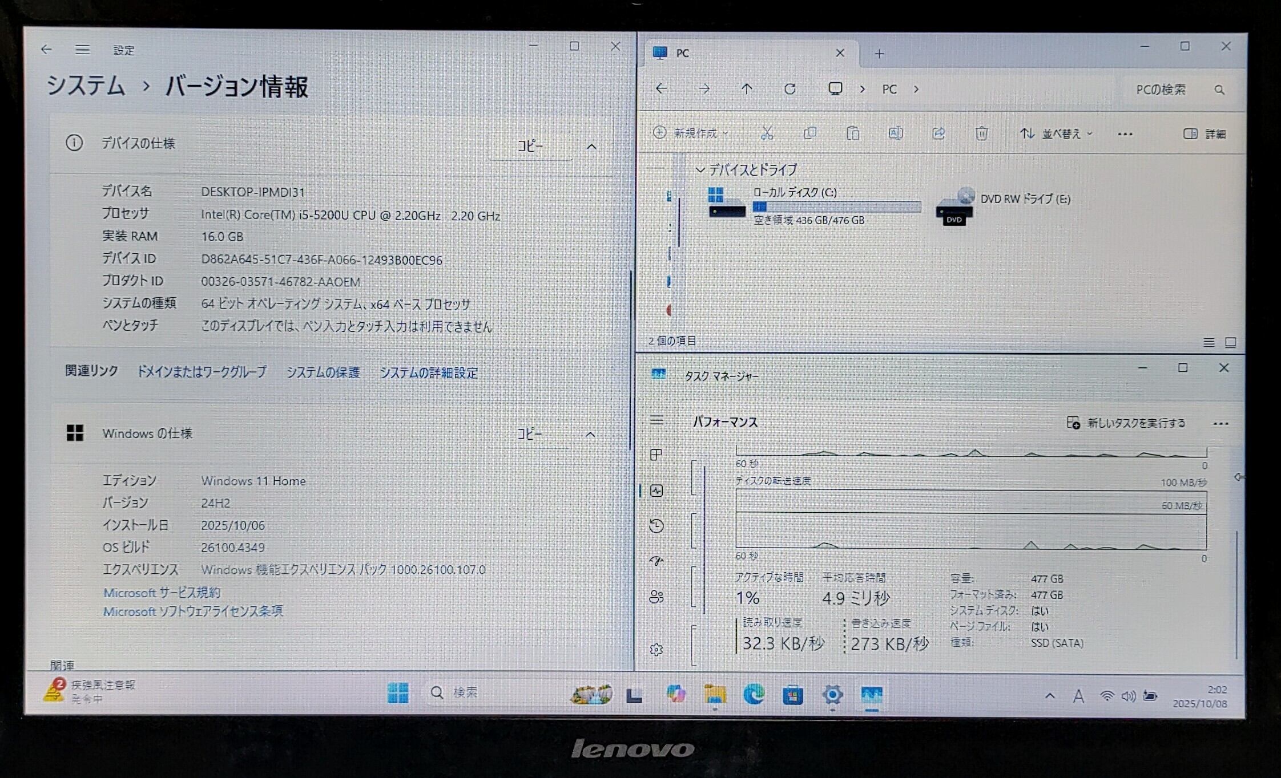The height and width of the screenshot is (778, 1281).
Task: Click the Rename icon in Explorer toolbar
Action: pos(895,133)
